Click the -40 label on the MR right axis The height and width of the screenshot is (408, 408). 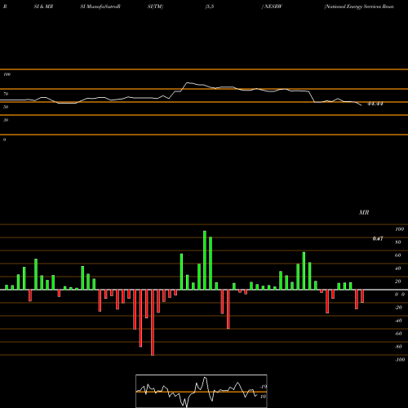(398, 321)
